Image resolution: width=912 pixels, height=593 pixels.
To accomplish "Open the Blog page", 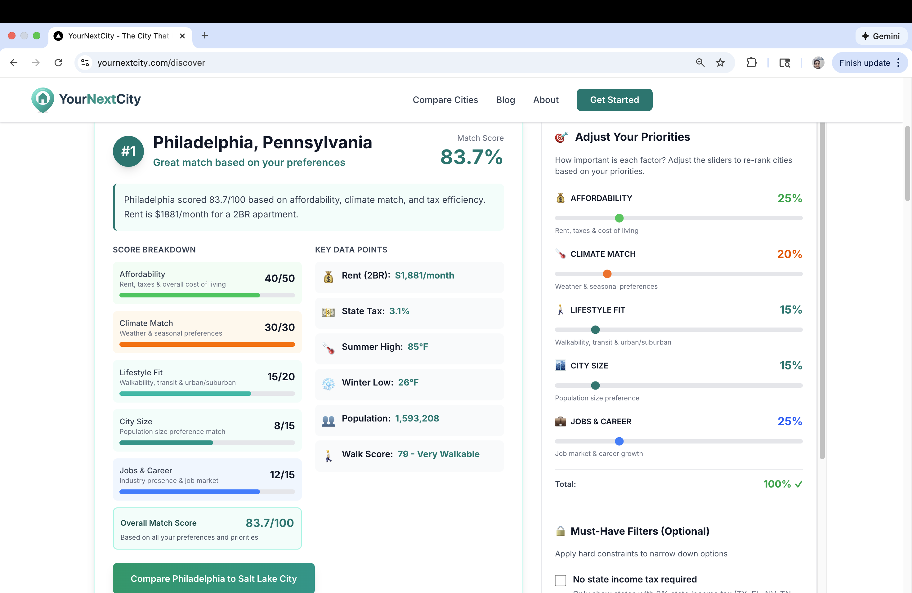I will pyautogui.click(x=505, y=100).
